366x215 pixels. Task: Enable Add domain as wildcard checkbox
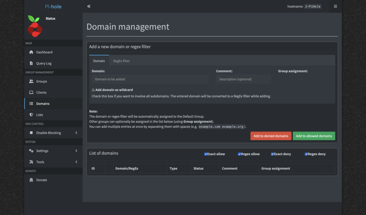click(x=93, y=90)
